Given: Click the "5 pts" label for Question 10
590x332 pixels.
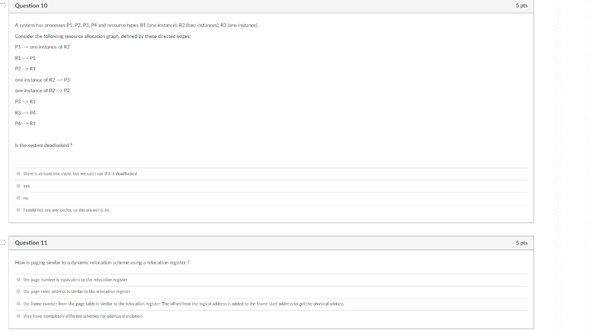Looking at the screenshot, I should coord(523,6).
